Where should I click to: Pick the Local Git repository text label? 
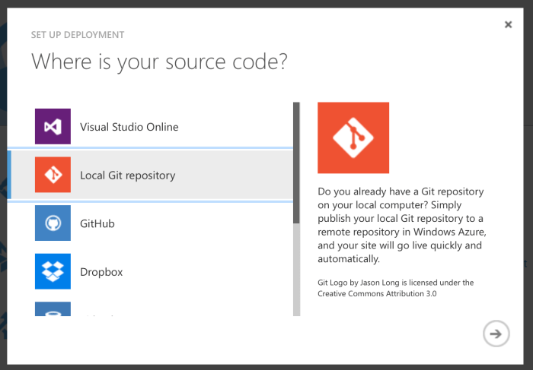click(x=127, y=176)
